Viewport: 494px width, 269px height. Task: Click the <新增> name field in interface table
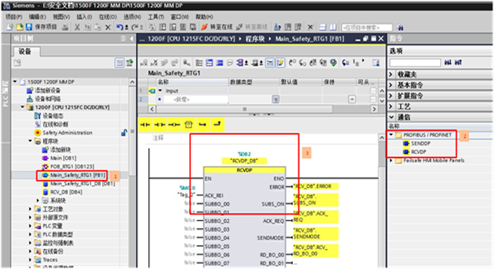(x=196, y=100)
